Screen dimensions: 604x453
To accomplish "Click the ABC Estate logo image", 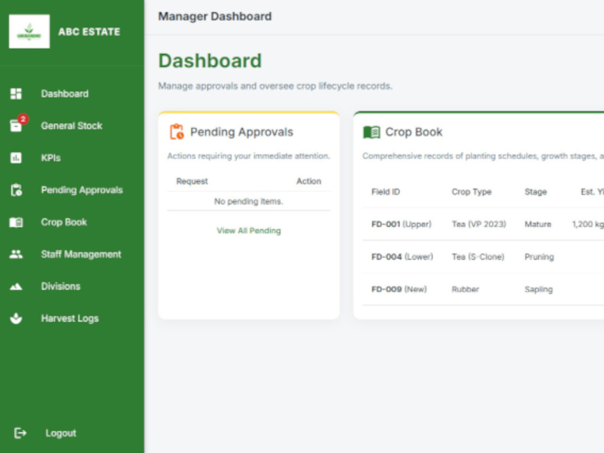I will tap(29, 31).
